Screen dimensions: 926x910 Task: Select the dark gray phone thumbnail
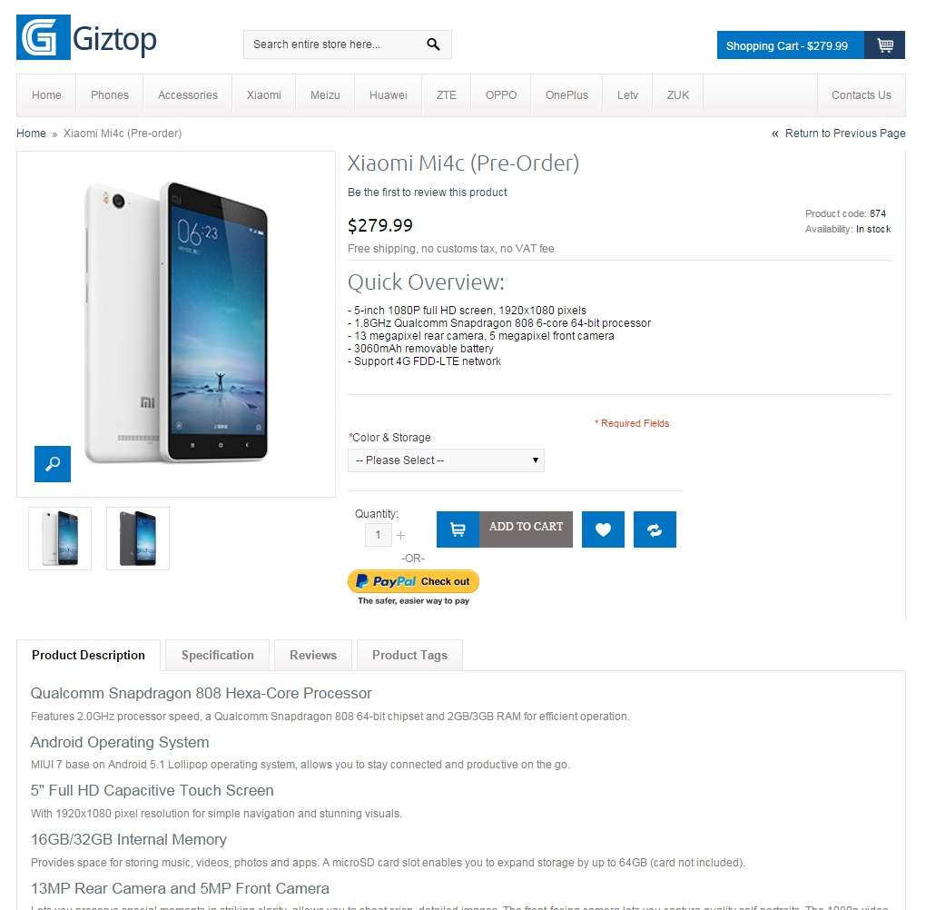pos(138,539)
